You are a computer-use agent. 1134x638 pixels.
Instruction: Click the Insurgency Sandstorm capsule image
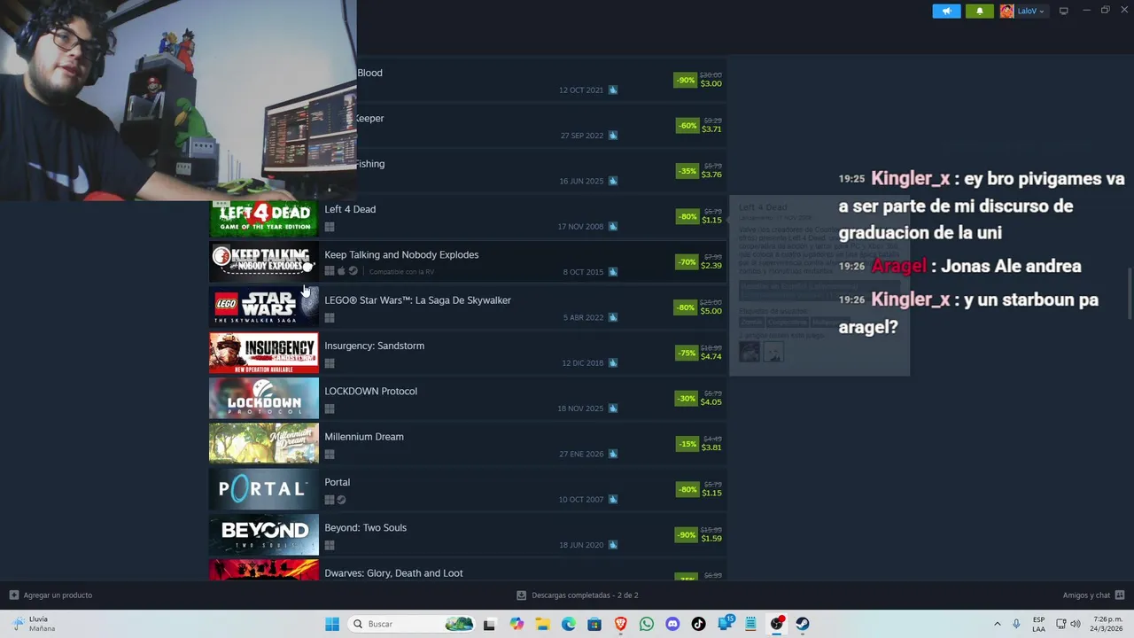coord(263,354)
